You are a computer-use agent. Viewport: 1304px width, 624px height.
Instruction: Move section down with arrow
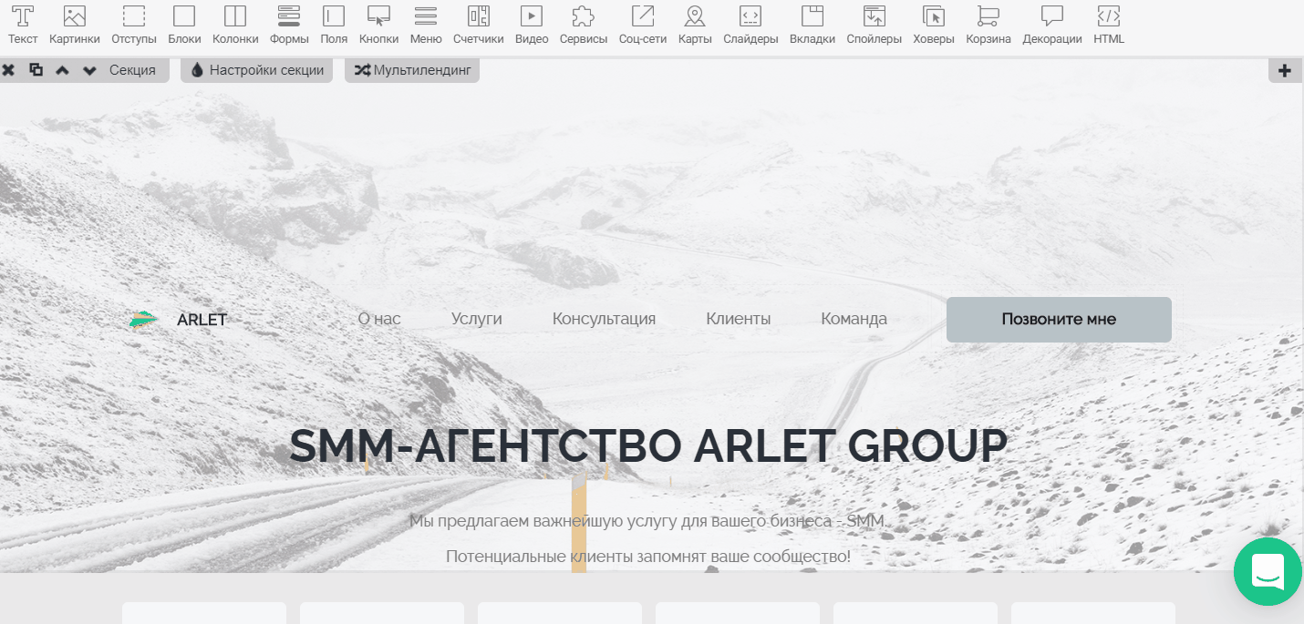(x=89, y=70)
